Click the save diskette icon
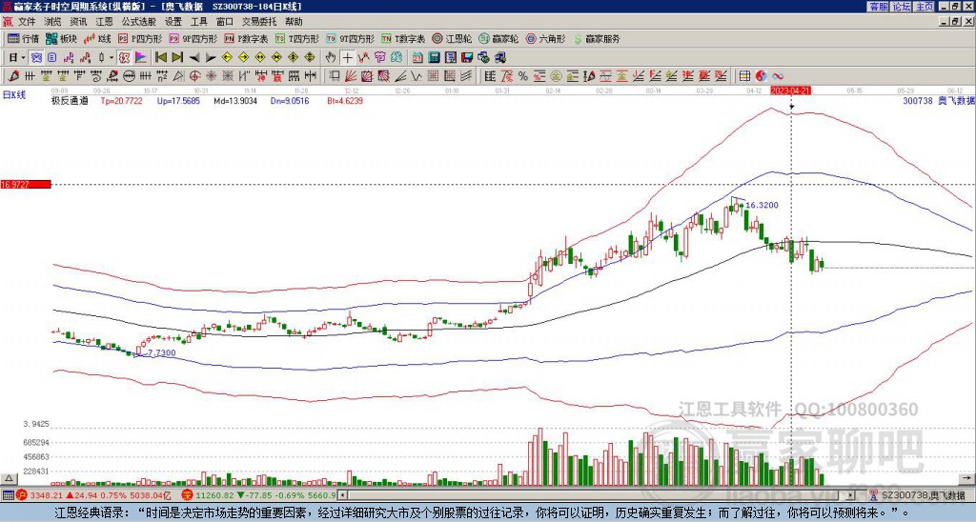This screenshot has height=522, width=976. (467, 58)
